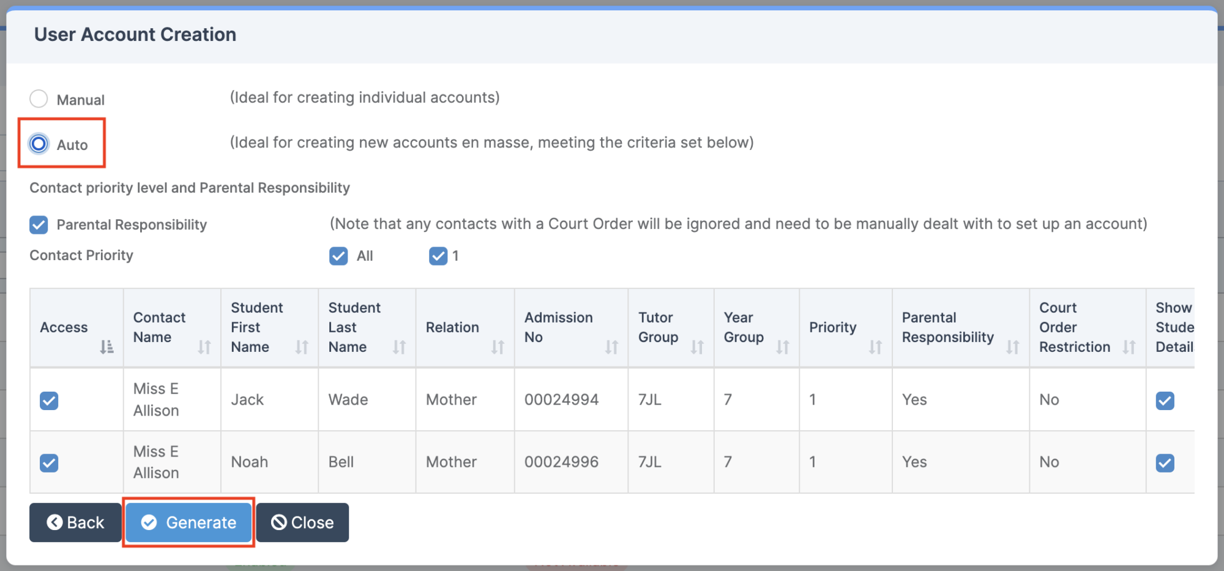Sort by Year Group sort icon

point(783,347)
